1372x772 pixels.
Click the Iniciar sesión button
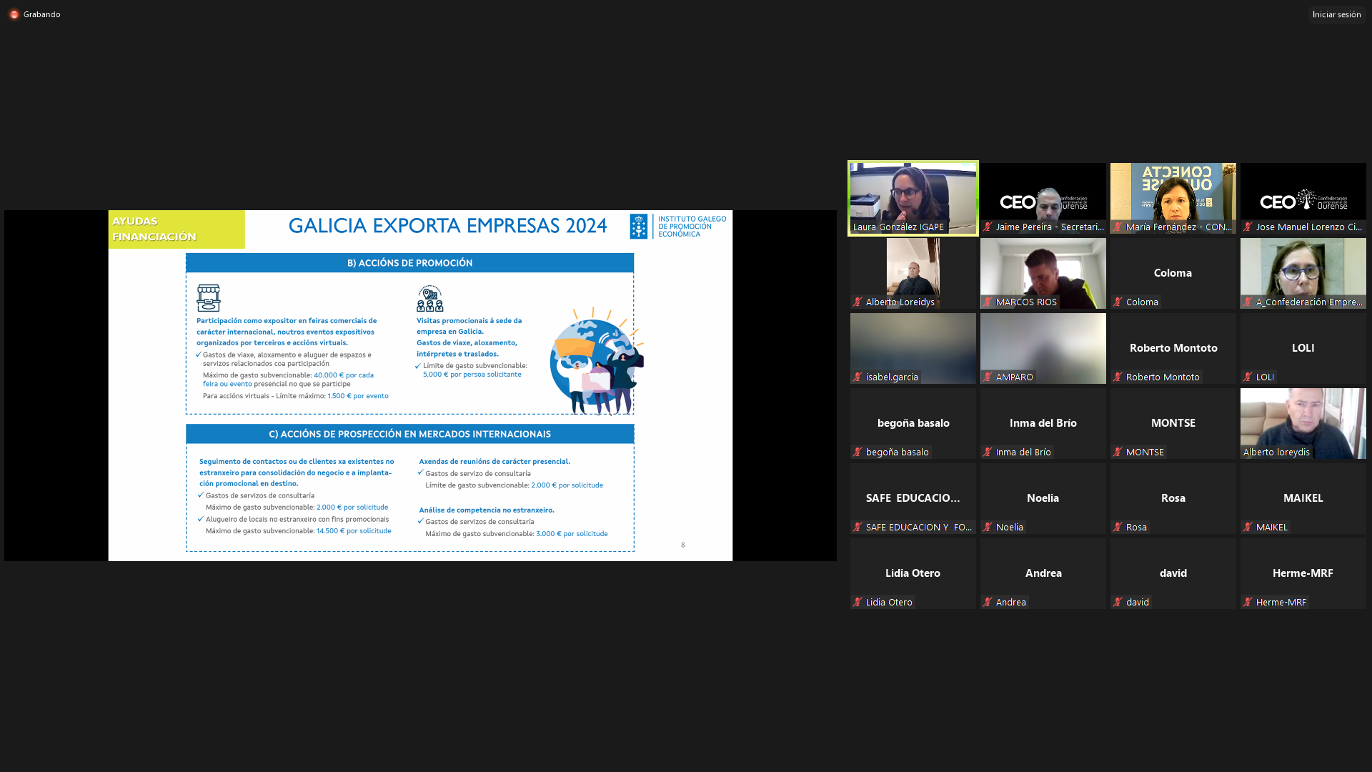[1336, 14]
